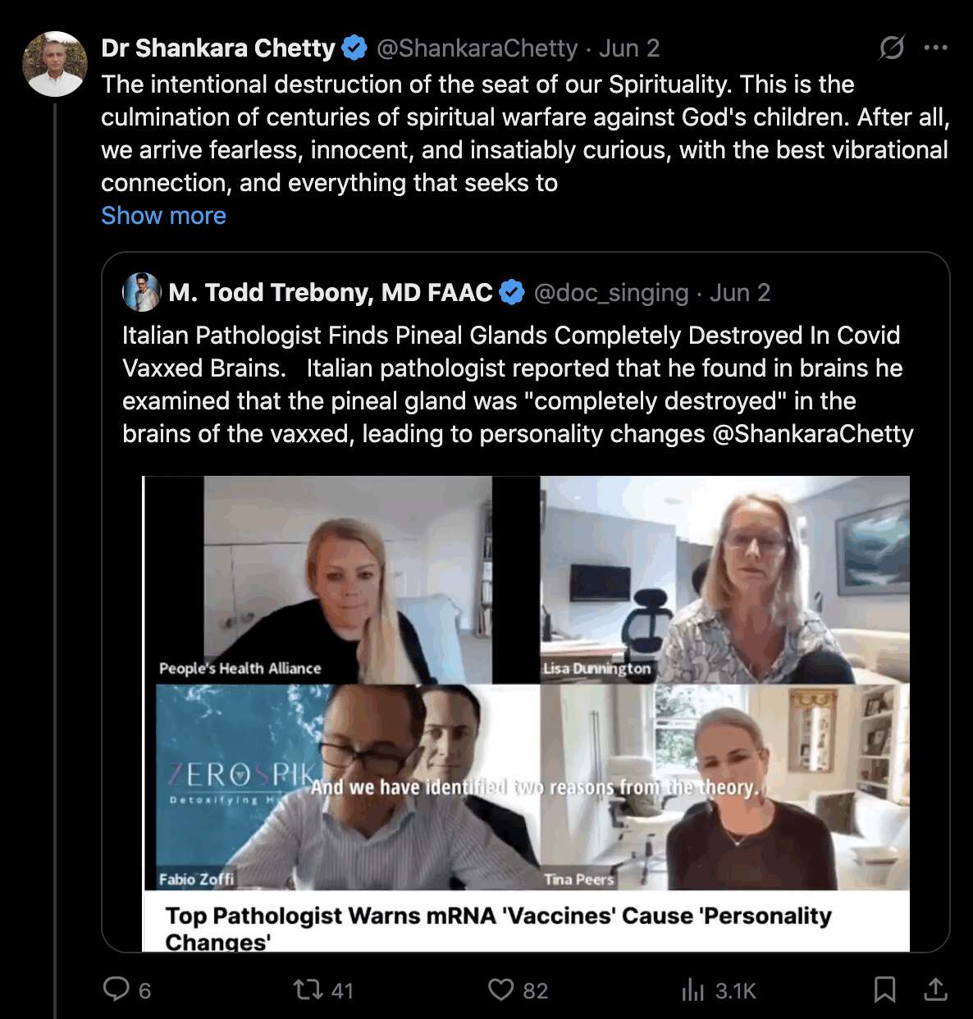This screenshot has width=973, height=1019.
Task: Like the tweet with heart icon
Action: (500, 989)
